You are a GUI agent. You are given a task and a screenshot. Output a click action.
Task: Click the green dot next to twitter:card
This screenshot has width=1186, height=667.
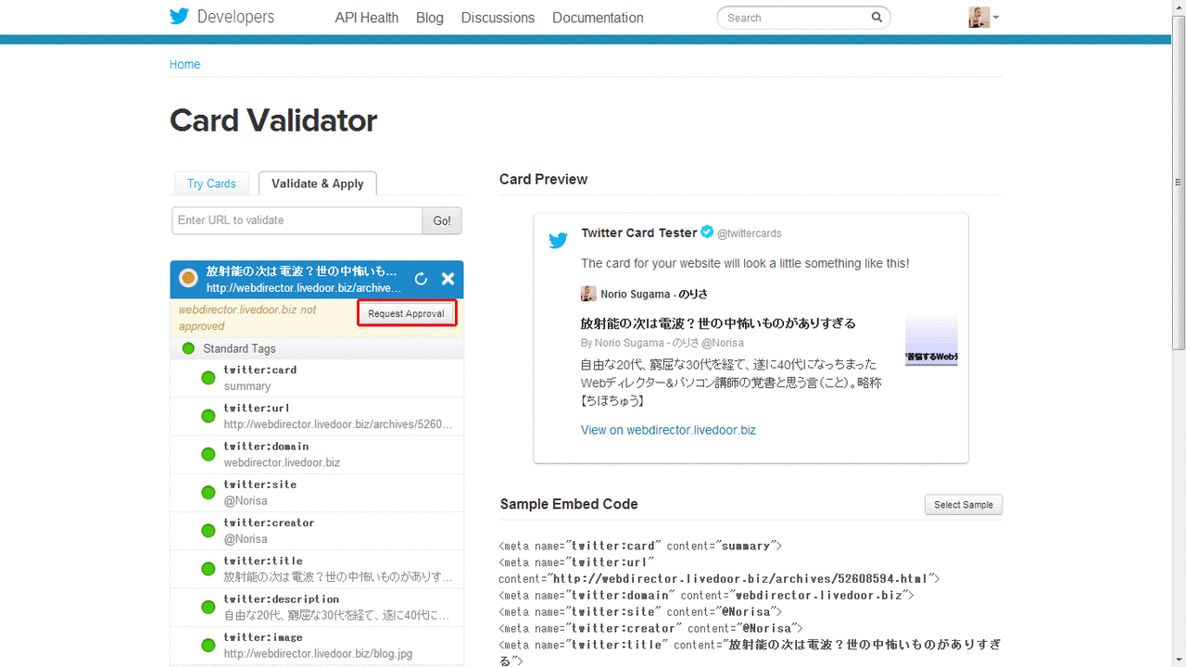[208, 378]
